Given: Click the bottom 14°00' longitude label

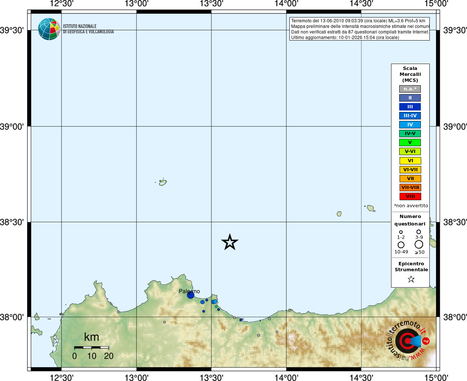Looking at the screenshot, I should click(286, 377).
